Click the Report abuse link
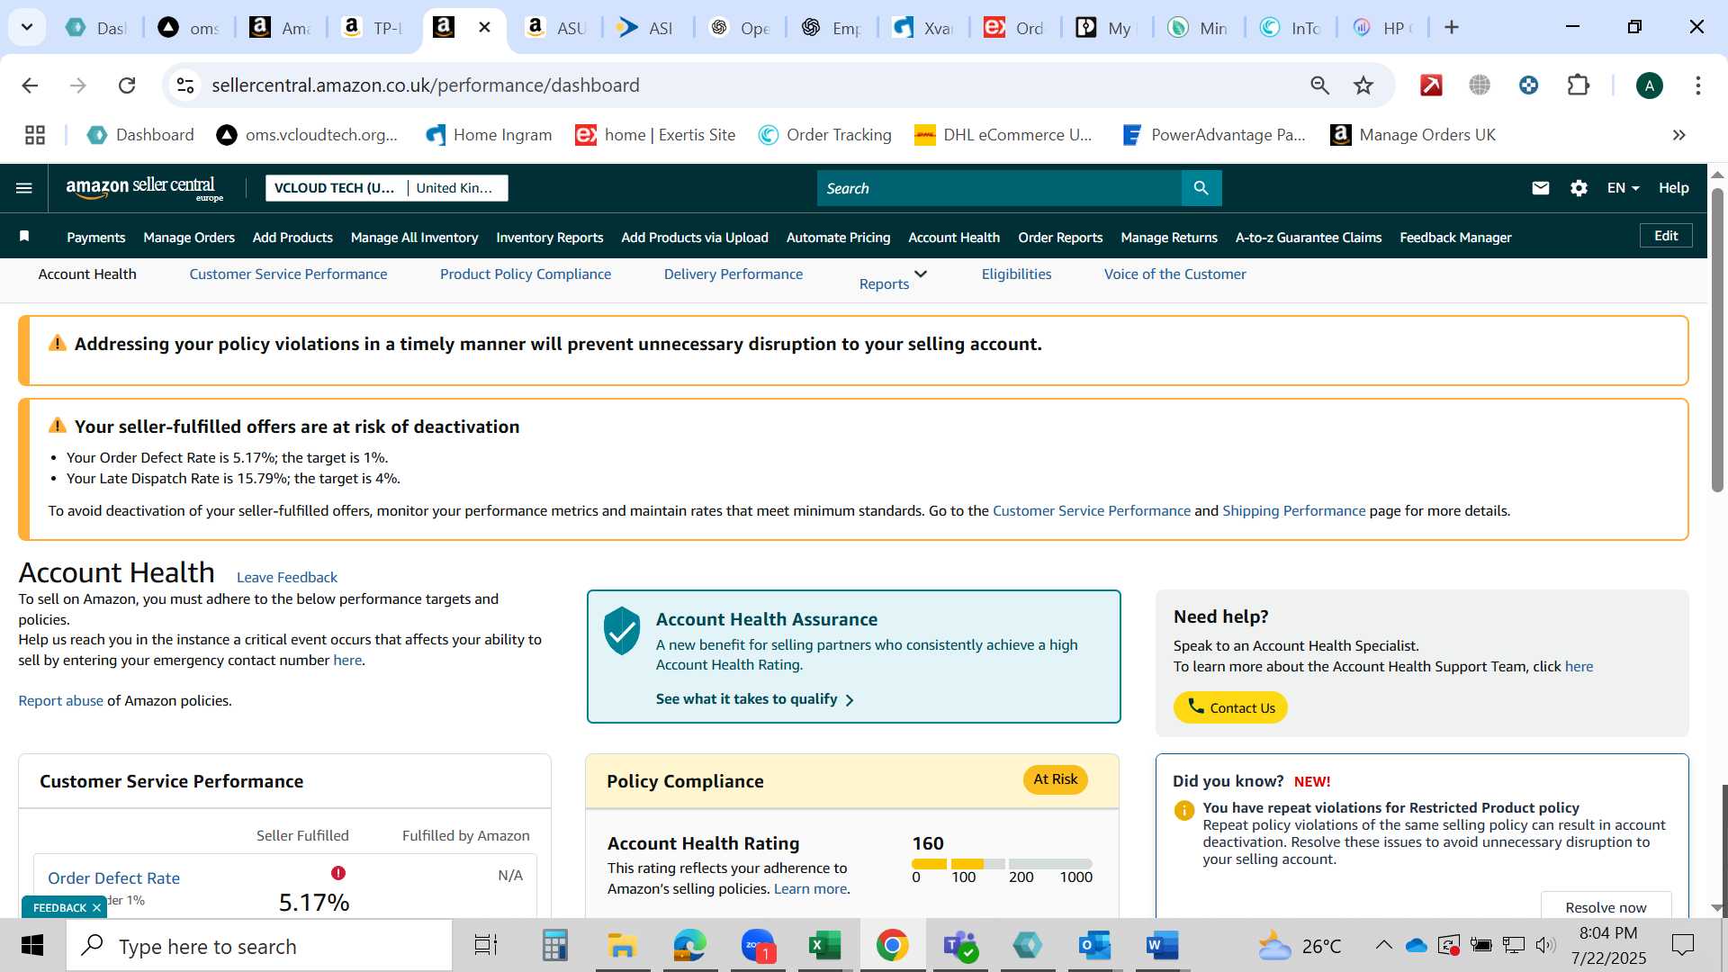Image resolution: width=1728 pixels, height=972 pixels. tap(60, 701)
